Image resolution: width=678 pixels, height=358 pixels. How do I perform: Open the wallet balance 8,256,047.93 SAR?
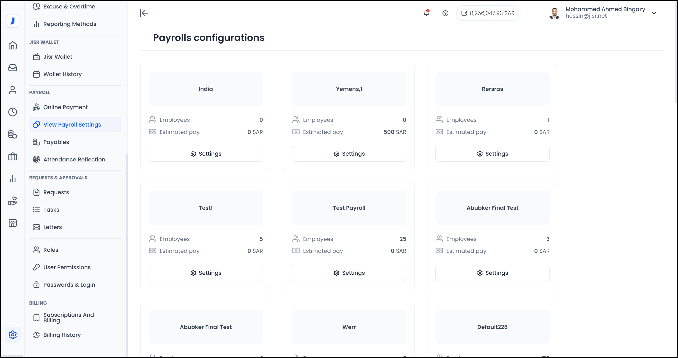pyautogui.click(x=488, y=13)
